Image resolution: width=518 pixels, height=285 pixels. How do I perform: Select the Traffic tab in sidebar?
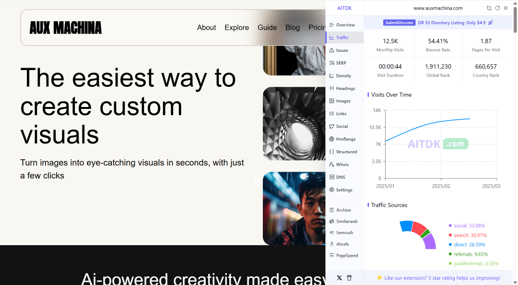[344, 37]
